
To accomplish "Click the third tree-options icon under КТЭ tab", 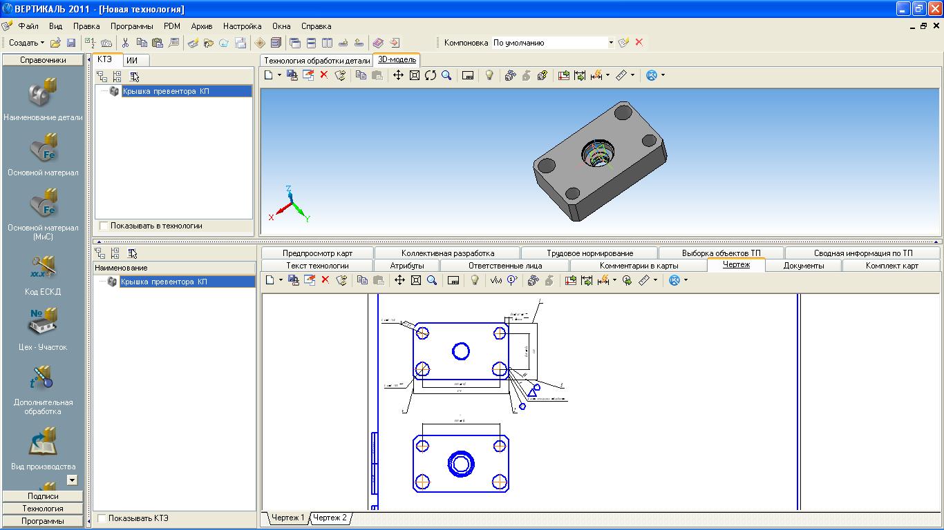I will (x=134, y=77).
